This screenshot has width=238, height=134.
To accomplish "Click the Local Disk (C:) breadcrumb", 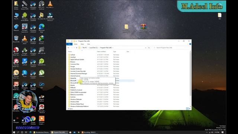I will point(93,48).
